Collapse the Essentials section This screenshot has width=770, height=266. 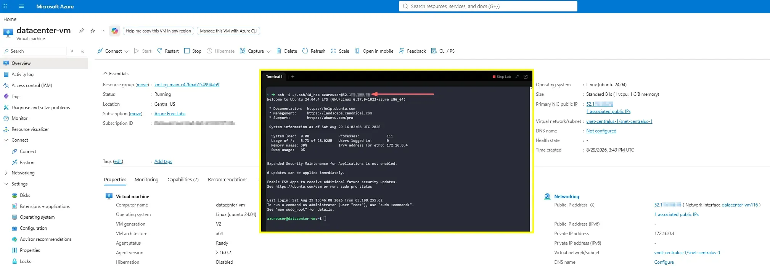tap(116, 74)
